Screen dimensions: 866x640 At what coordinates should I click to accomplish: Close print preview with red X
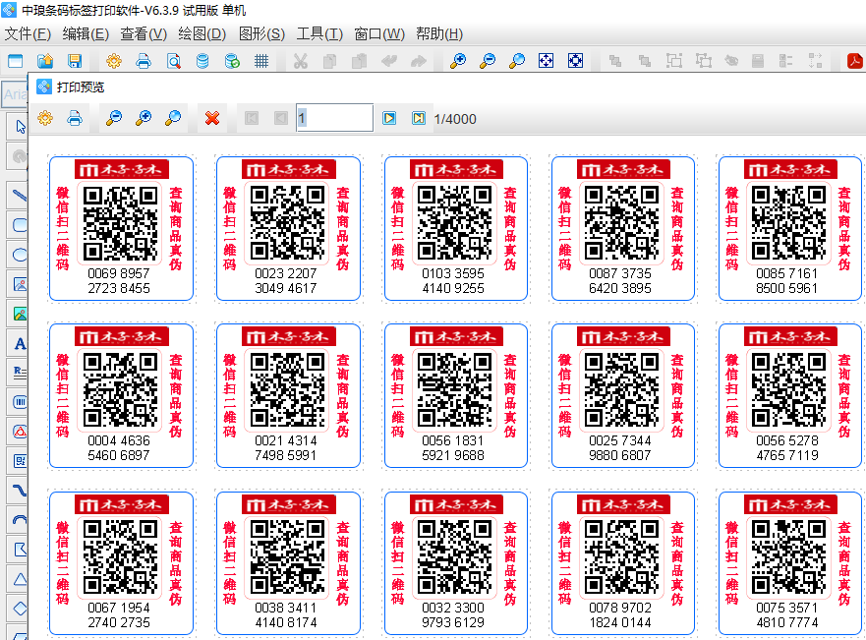pyautogui.click(x=211, y=119)
